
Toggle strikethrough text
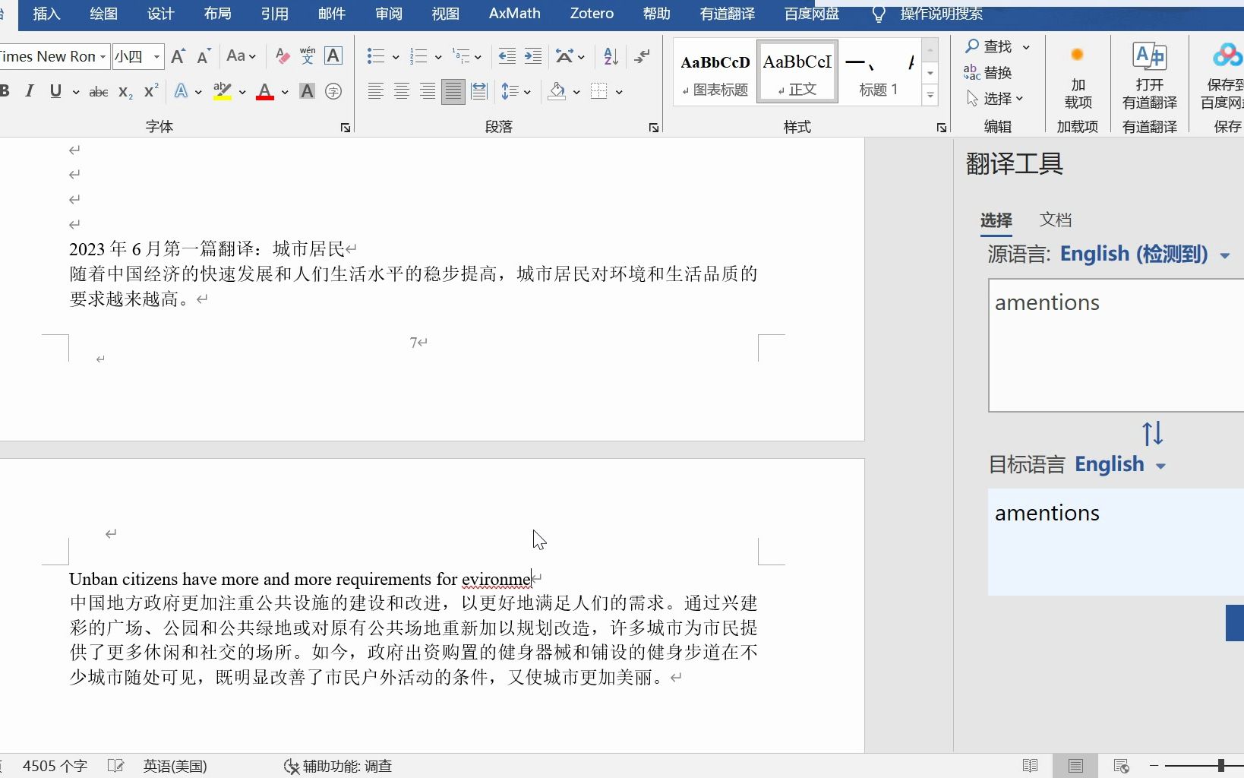[x=99, y=92]
